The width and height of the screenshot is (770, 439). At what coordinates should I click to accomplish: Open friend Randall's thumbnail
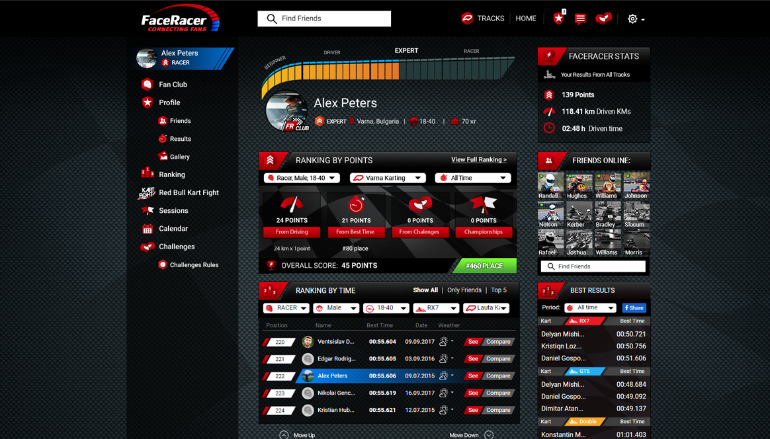tap(550, 186)
